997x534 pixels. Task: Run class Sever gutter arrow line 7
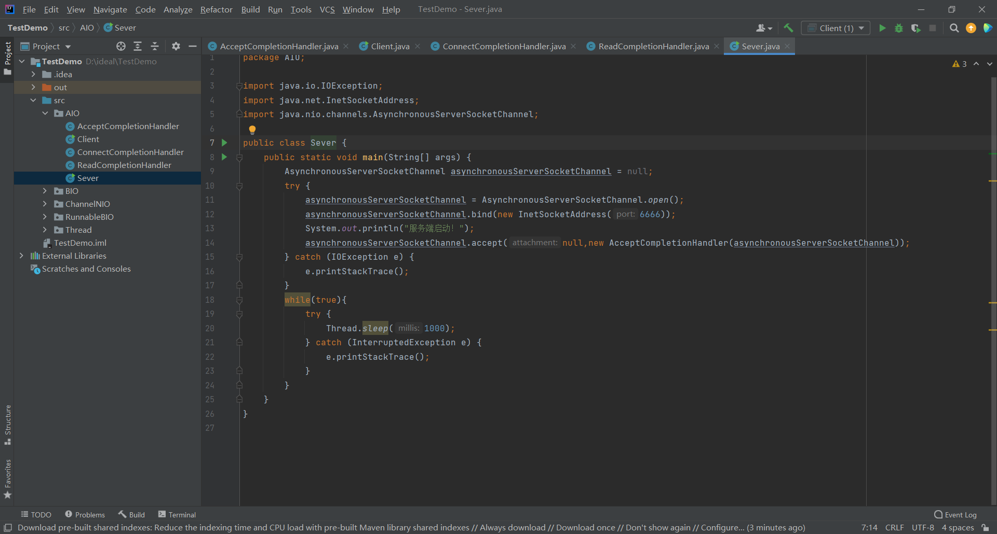click(224, 143)
